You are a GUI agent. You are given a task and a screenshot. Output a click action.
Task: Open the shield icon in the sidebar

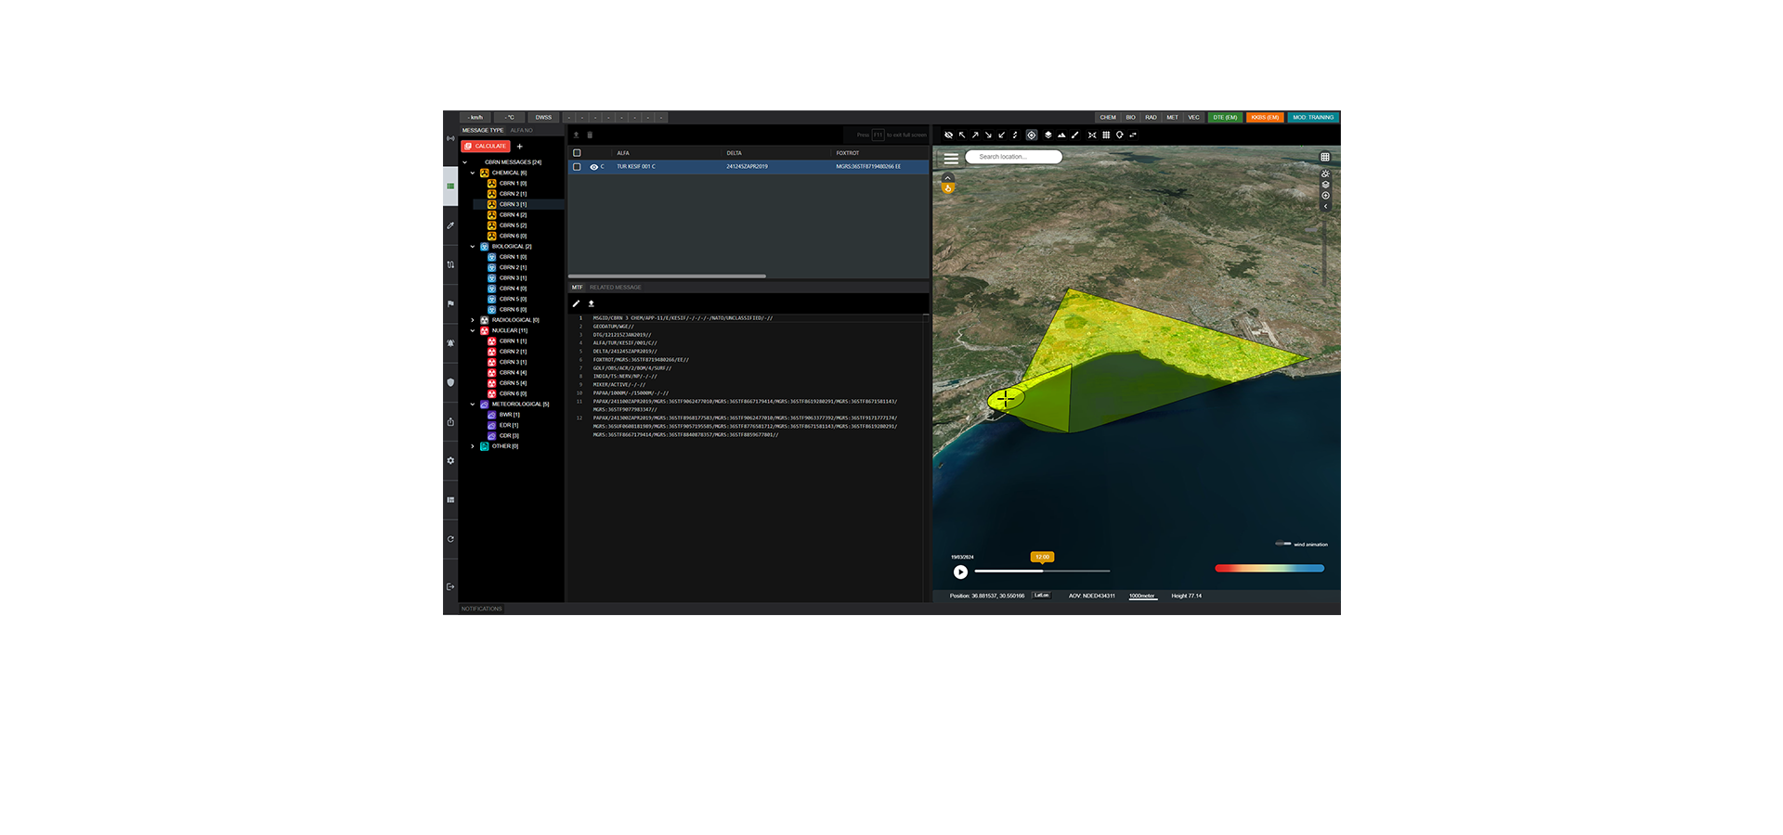click(450, 382)
